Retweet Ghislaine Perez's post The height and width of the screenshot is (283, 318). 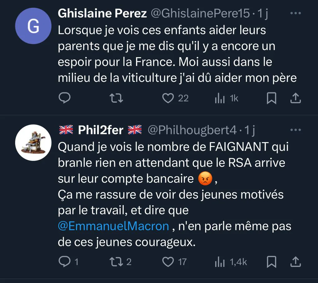click(x=116, y=98)
